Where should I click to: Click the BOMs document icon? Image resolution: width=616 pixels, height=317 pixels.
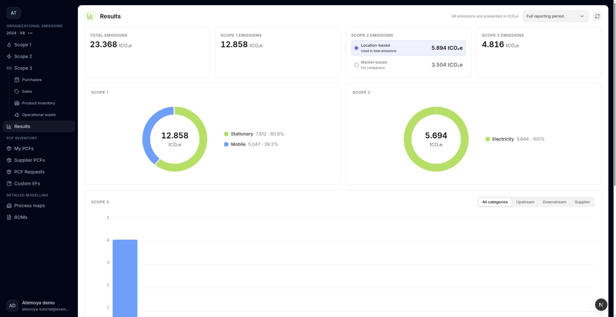pos(9,217)
